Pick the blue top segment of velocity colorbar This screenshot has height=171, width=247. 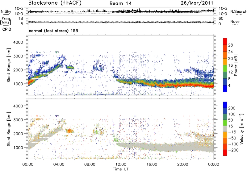225,105
